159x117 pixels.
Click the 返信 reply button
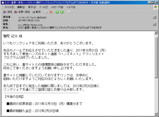(8, 12)
